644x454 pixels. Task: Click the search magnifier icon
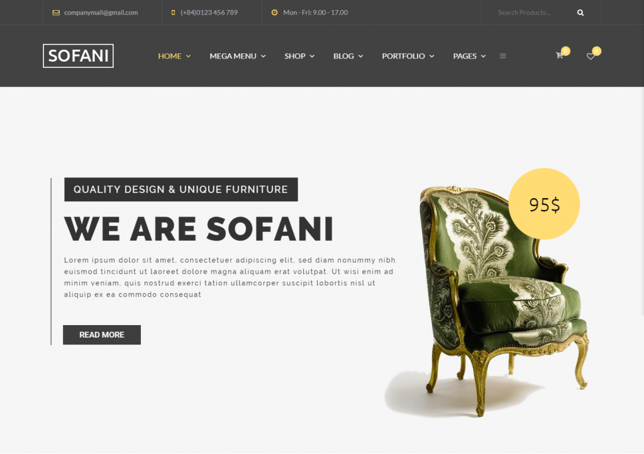(x=580, y=13)
